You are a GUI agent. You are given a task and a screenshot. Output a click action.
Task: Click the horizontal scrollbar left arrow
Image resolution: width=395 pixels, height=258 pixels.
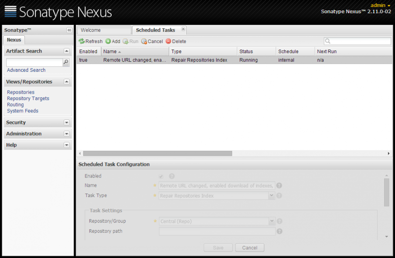[x=80, y=154]
